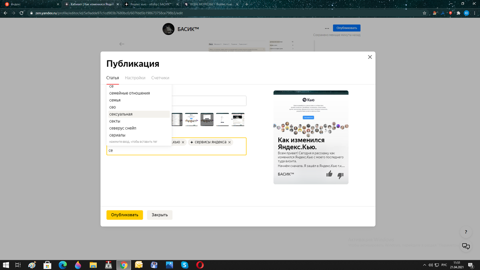Open the three-dots menu in editor header

327,28
